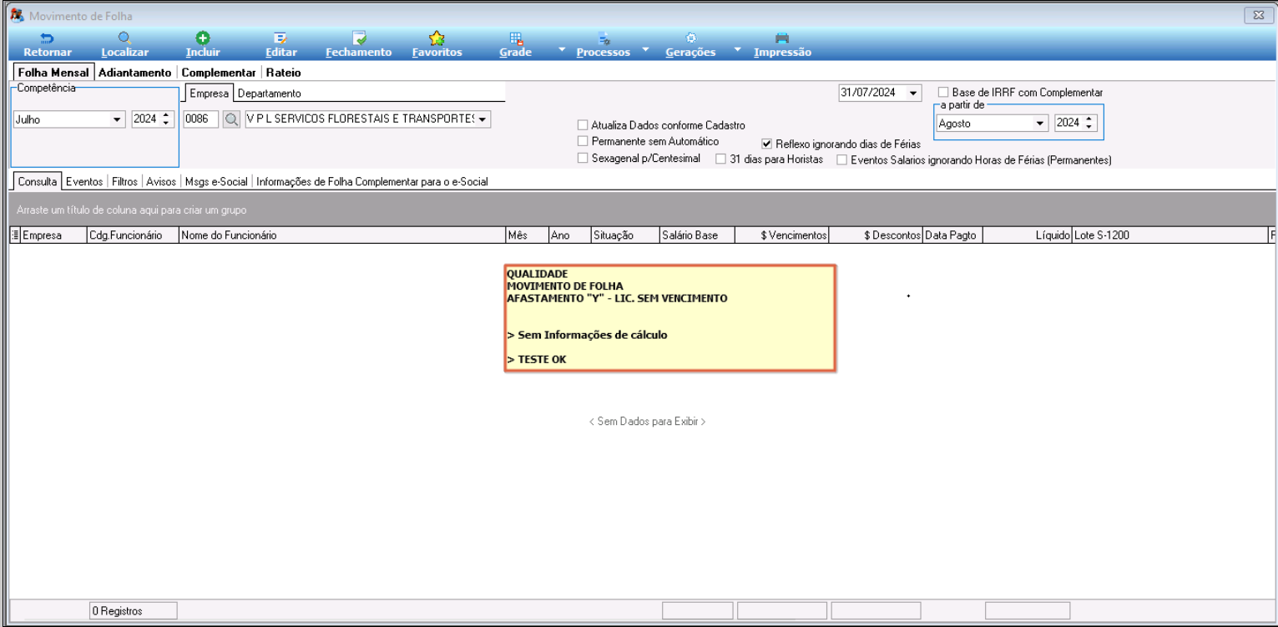Select the Empresa tab

209,93
